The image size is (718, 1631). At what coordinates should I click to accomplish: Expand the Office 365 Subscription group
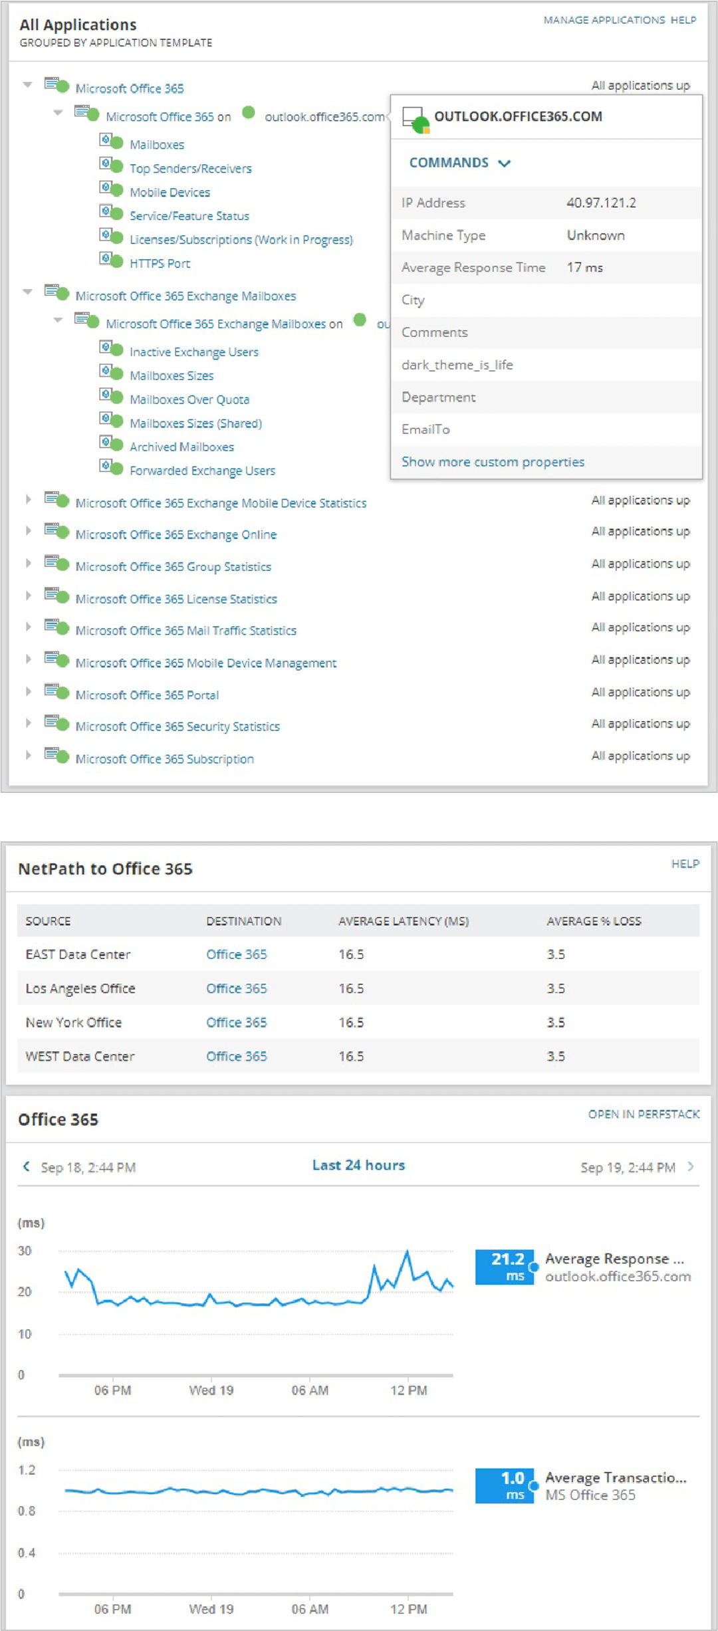(x=28, y=755)
